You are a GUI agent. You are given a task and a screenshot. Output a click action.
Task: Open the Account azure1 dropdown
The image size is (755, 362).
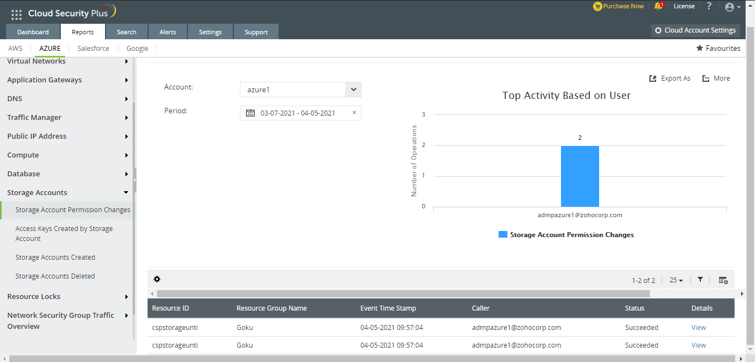(301, 90)
